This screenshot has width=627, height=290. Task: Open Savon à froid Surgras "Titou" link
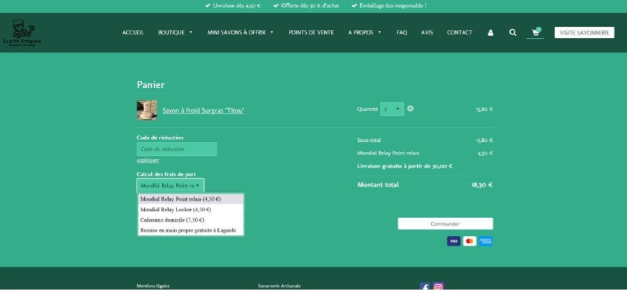(203, 111)
